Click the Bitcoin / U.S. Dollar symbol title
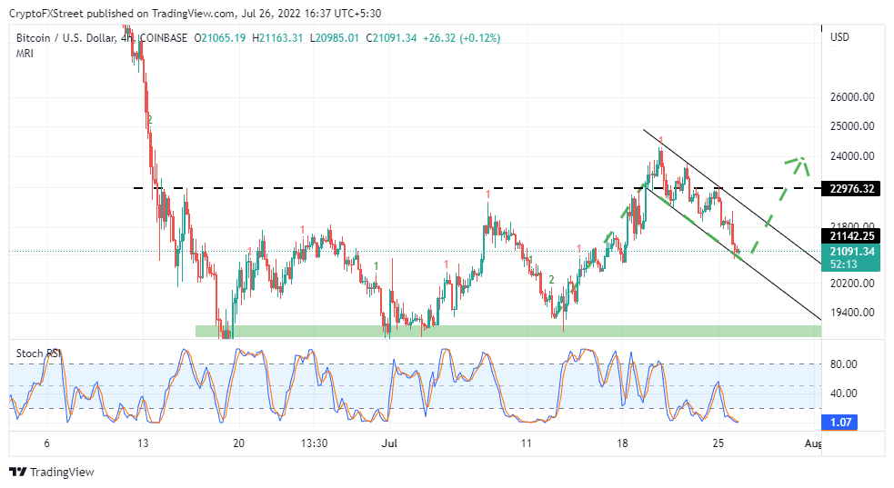894x488 pixels. point(65,38)
